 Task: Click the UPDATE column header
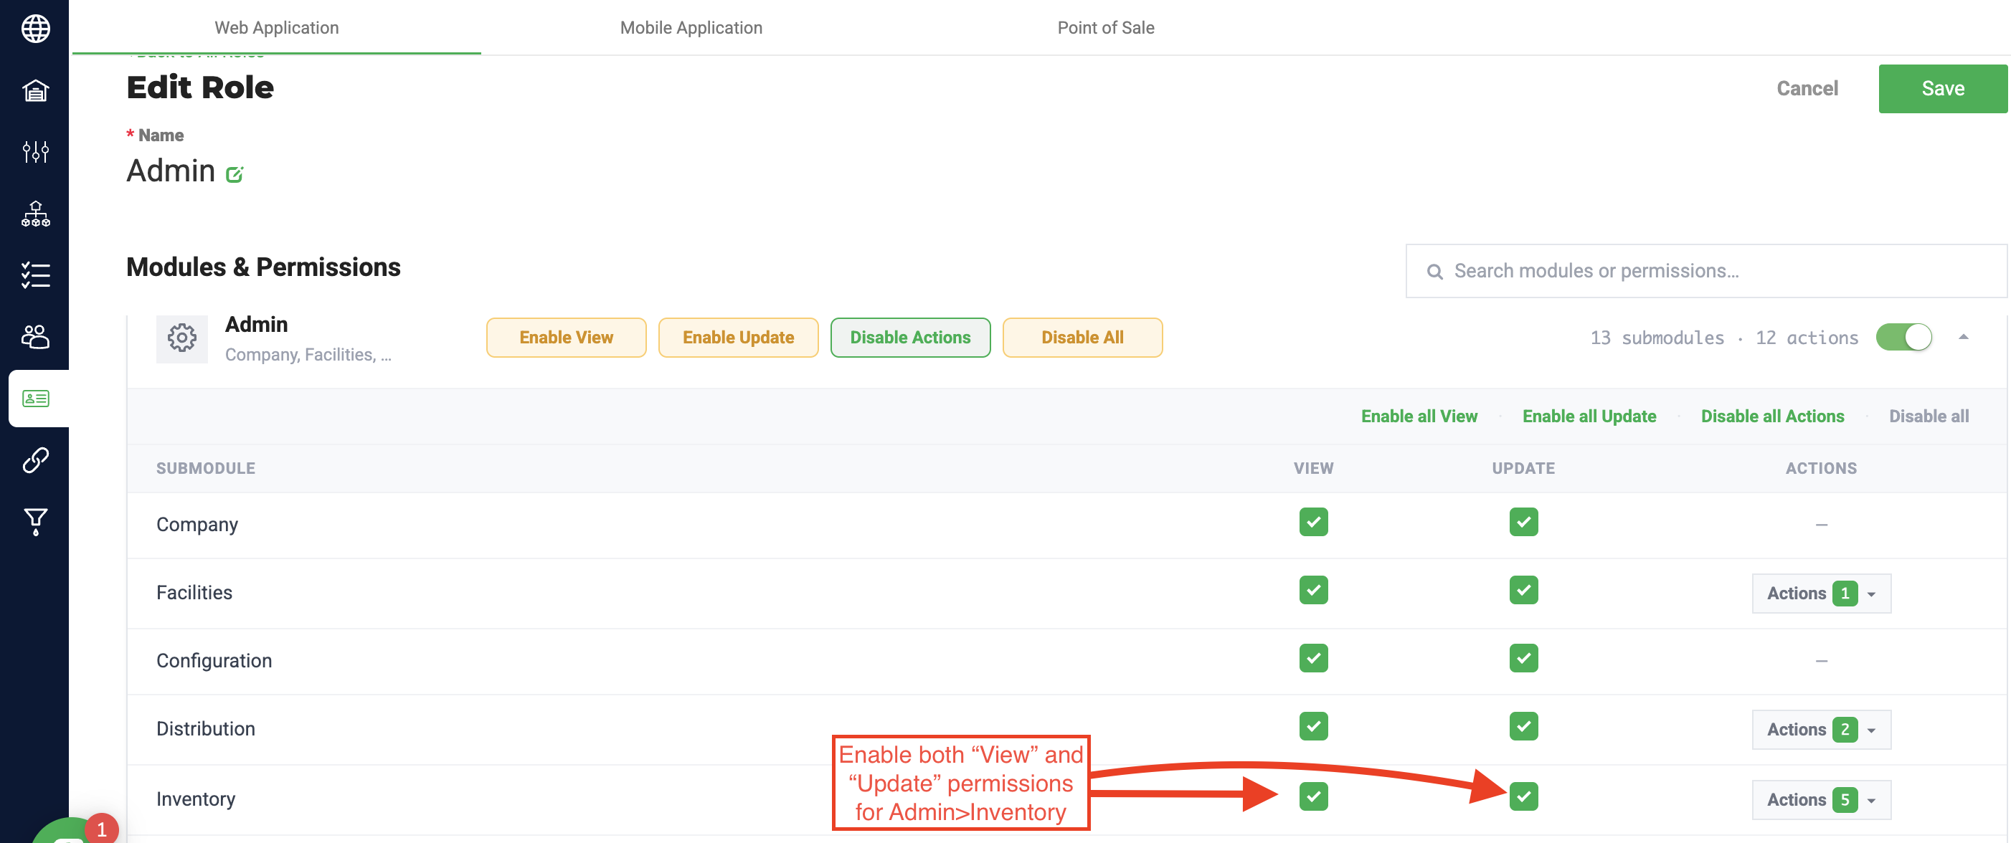pyautogui.click(x=1523, y=468)
